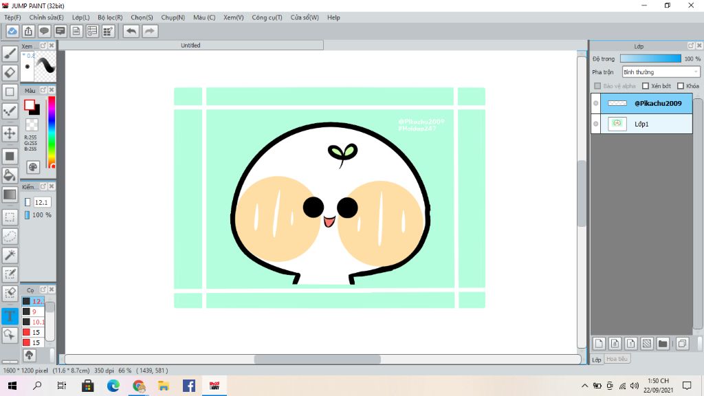The image size is (704, 396).
Task: Add a new 1-bit layer
Action: (631, 344)
